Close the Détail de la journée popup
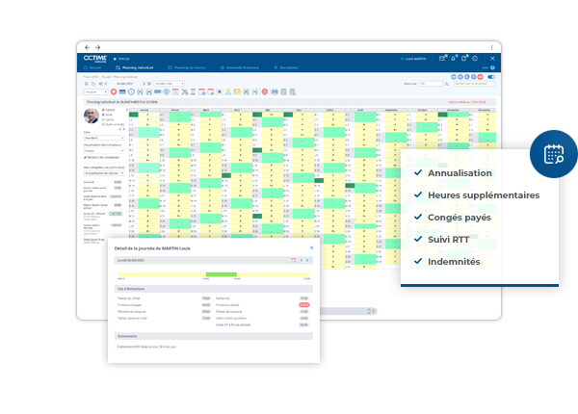Viewport: 578px width, 414px height. tap(311, 247)
